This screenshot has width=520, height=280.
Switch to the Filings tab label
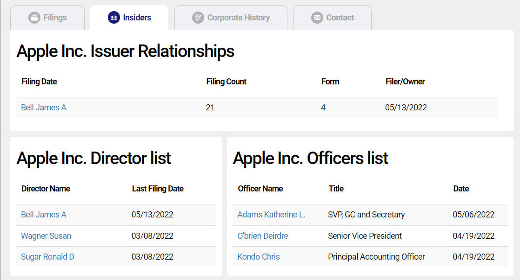click(55, 18)
